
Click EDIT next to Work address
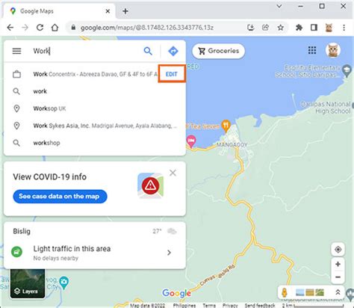pyautogui.click(x=172, y=74)
